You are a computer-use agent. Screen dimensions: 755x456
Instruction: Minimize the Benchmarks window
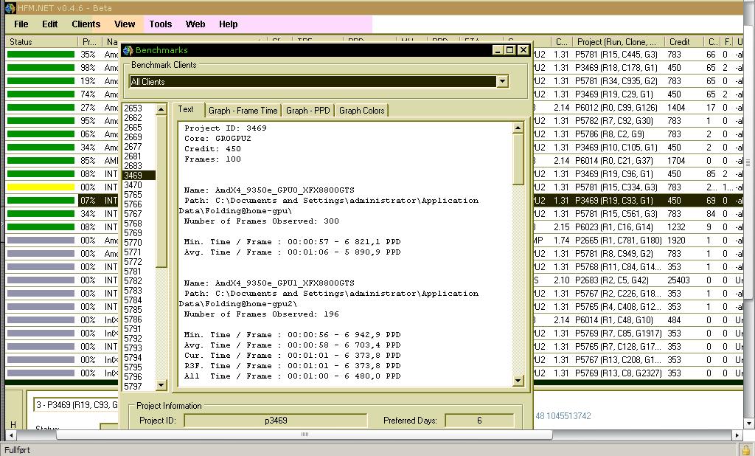498,49
